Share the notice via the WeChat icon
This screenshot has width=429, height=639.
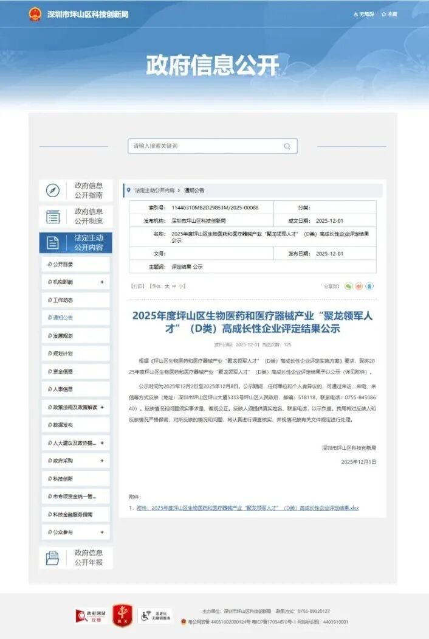pos(348,286)
